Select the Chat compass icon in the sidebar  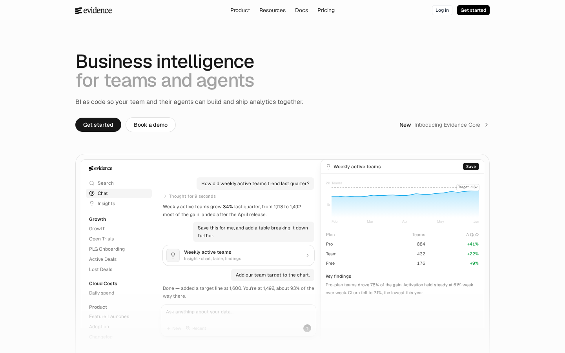click(x=92, y=193)
